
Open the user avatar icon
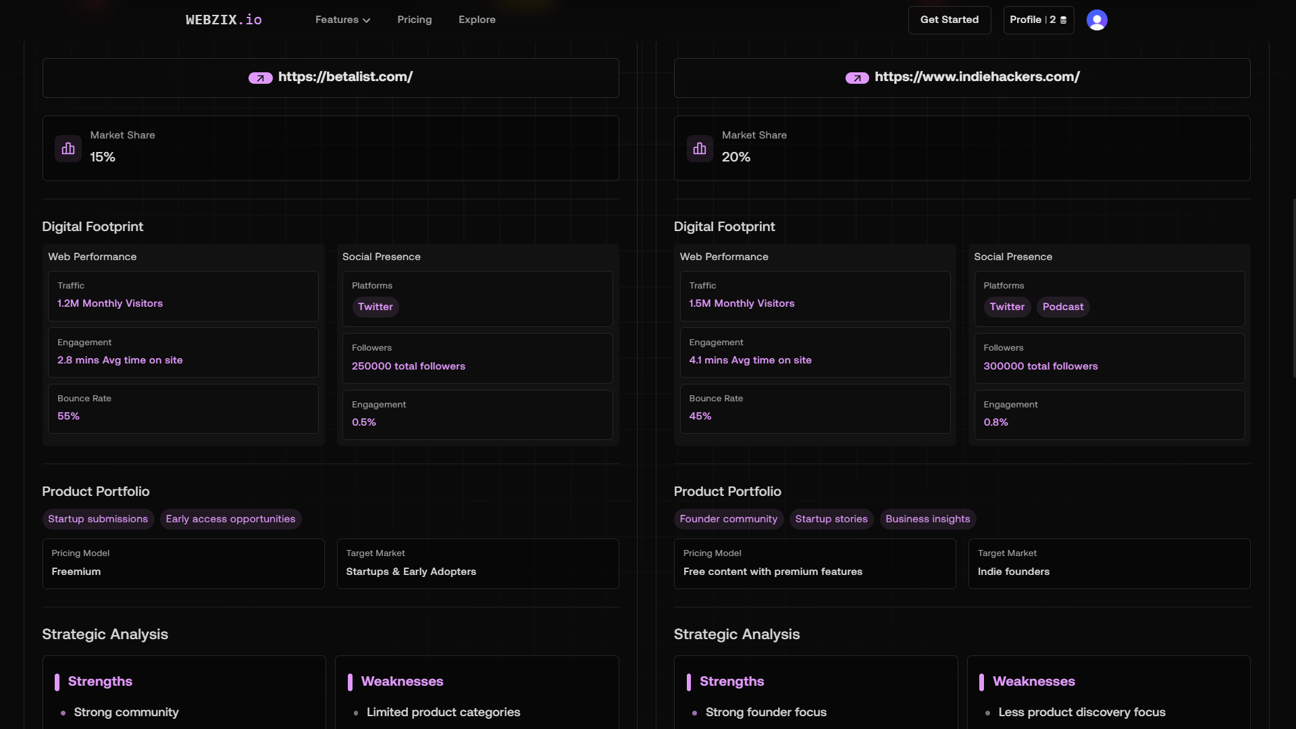[1097, 20]
